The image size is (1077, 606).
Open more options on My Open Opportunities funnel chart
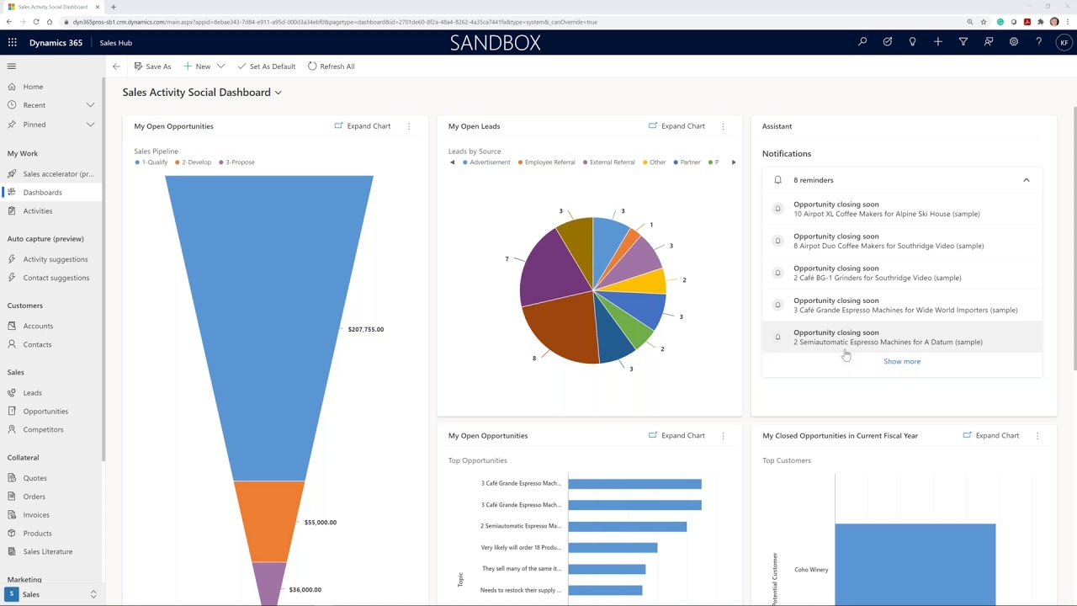point(409,126)
